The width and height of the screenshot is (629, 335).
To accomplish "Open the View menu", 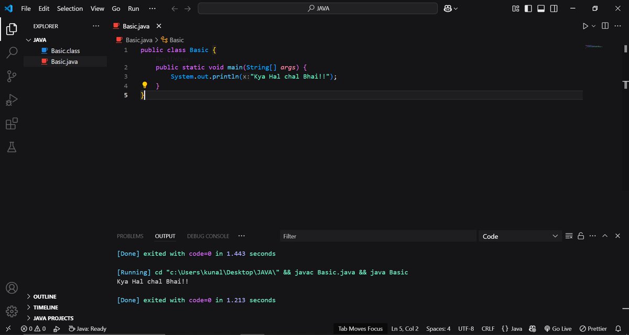I will pyautogui.click(x=97, y=8).
